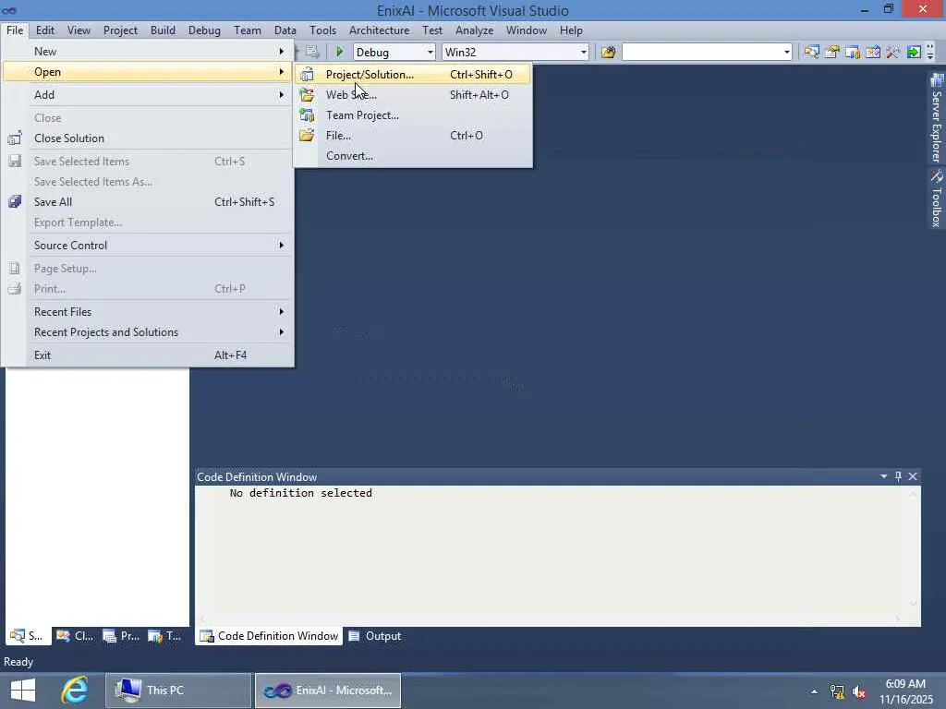The height and width of the screenshot is (709, 946).
Task: Show hidden tray icons arrow
Action: click(x=815, y=691)
